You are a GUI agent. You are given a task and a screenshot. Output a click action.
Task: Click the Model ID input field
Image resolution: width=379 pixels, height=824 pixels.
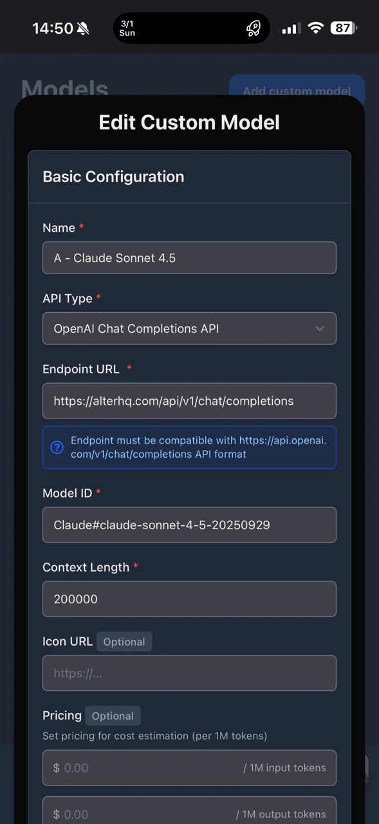[x=189, y=525]
